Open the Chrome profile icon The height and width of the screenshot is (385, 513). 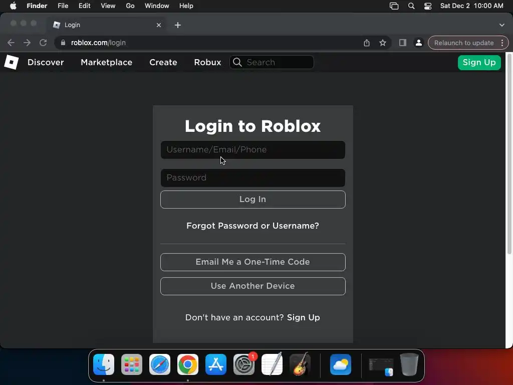click(x=418, y=43)
